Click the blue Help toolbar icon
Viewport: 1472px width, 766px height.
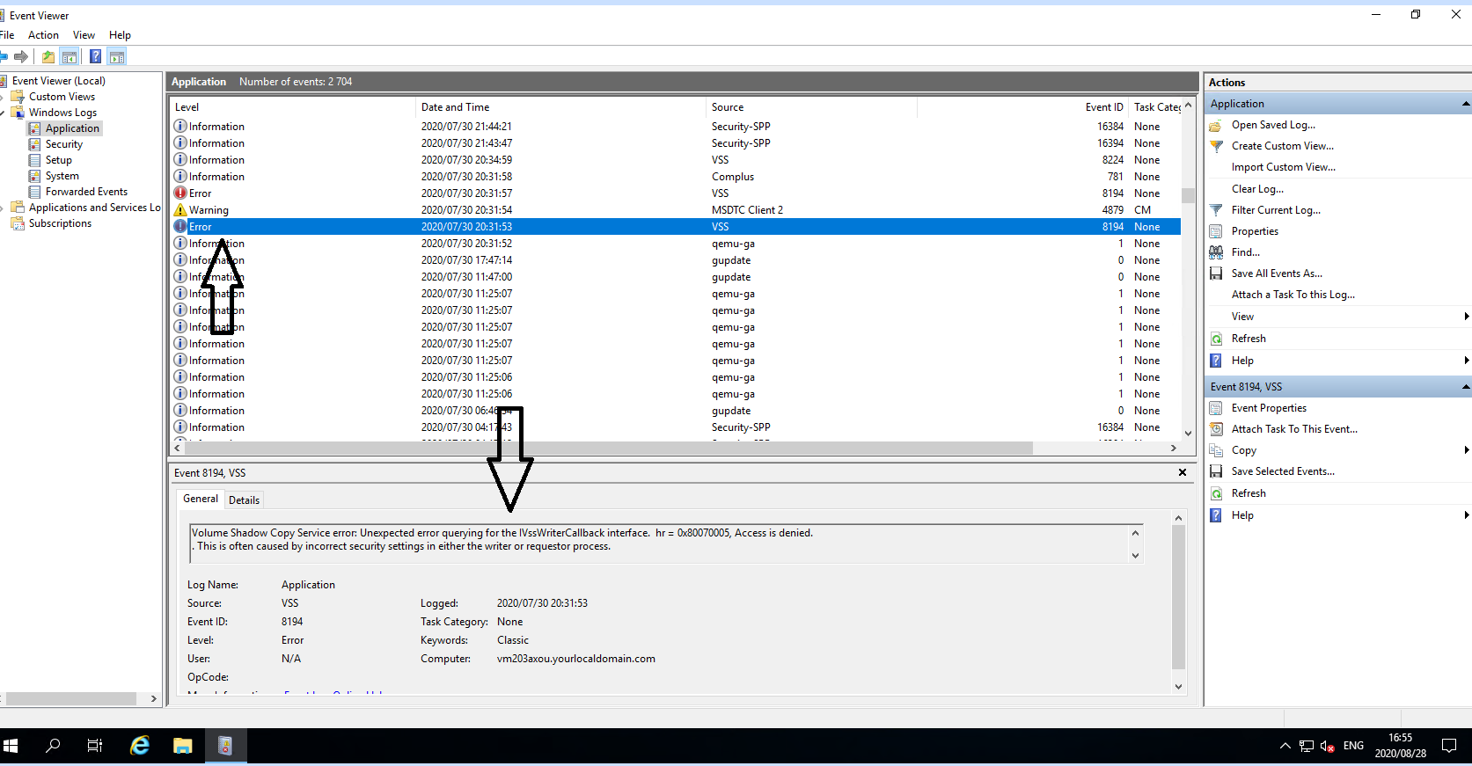click(x=95, y=57)
